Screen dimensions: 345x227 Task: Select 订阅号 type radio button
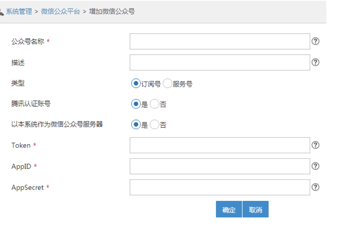coord(136,83)
